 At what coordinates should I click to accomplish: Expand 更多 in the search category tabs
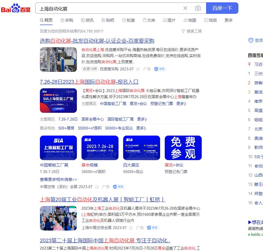pos(228,20)
